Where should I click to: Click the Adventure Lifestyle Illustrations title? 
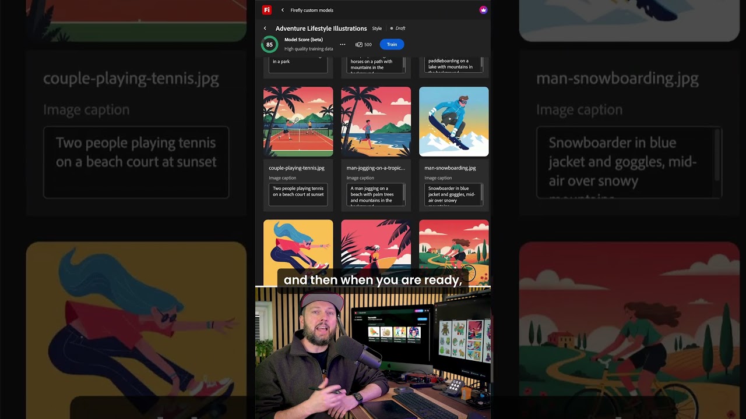pos(321,28)
